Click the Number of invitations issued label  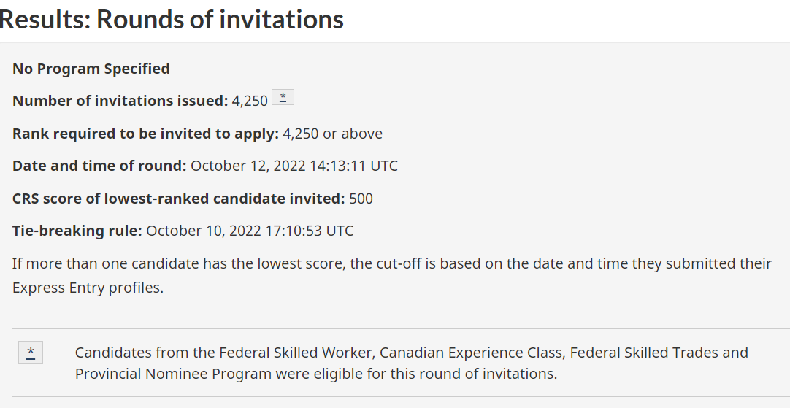[x=120, y=101]
